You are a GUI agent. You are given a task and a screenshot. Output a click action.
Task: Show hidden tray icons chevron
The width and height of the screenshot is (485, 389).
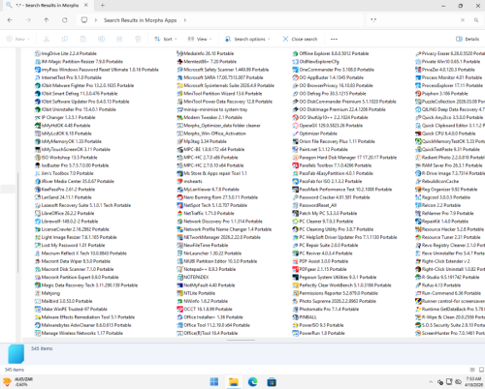[431, 382]
